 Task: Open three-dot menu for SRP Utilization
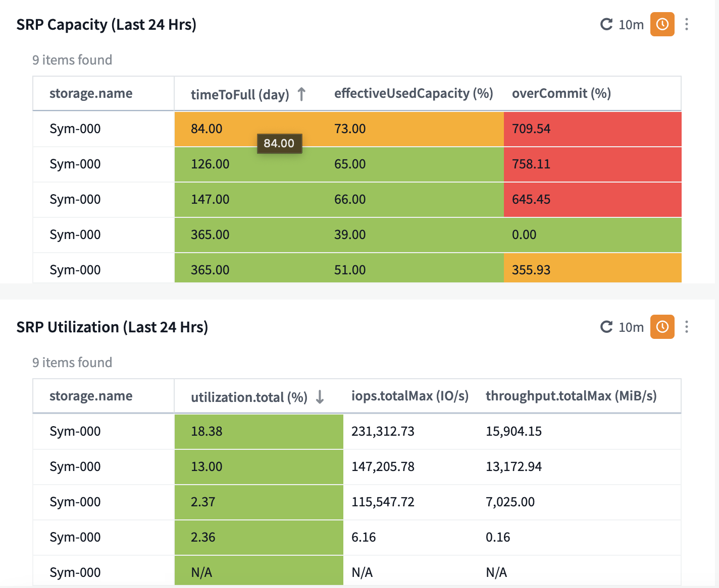[686, 327]
